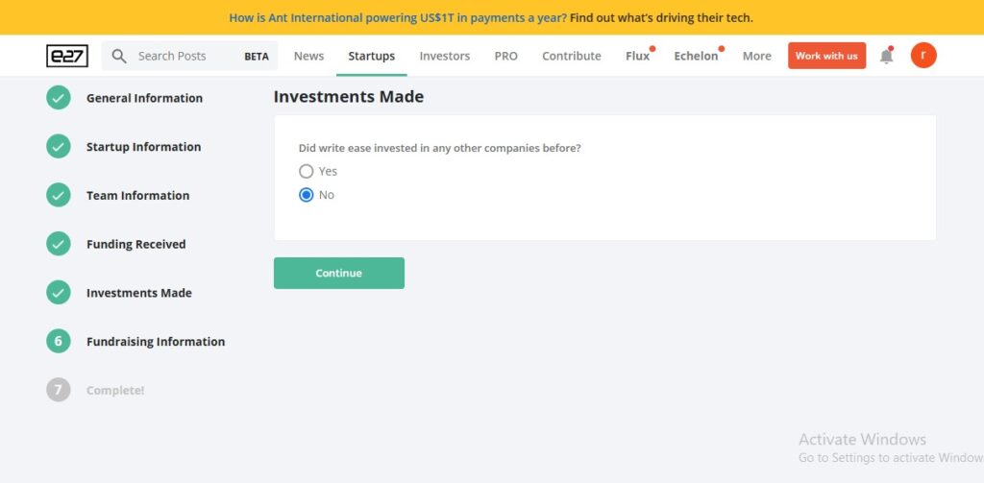The width and height of the screenshot is (984, 483).
Task: Click the search magnifier icon
Action: [119, 56]
